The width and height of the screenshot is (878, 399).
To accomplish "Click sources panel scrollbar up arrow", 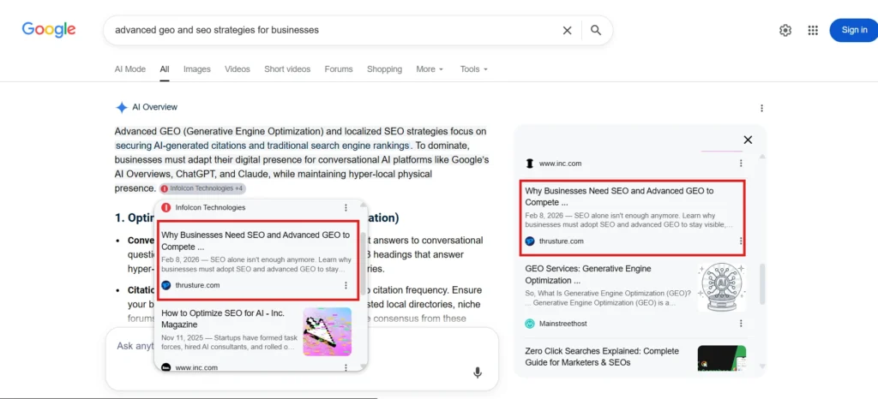I will coord(761,157).
